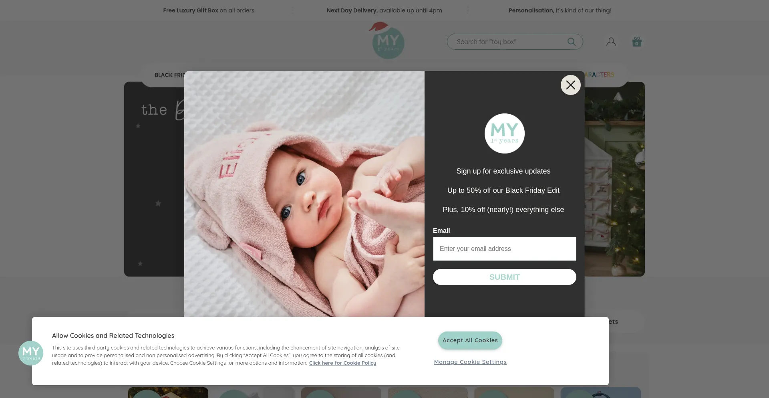Focus the "toy box" search field
The image size is (769, 398).
point(509,42)
